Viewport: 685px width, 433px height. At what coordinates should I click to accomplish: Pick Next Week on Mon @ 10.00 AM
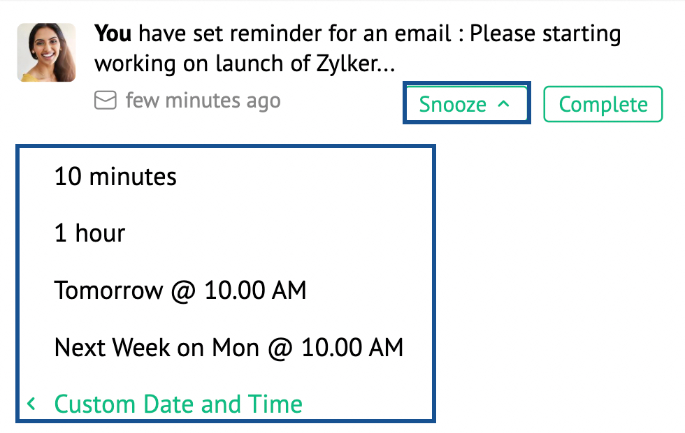tap(229, 347)
